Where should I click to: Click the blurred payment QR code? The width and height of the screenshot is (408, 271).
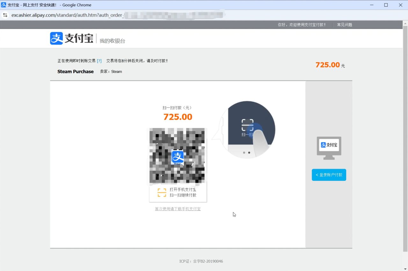(177, 156)
